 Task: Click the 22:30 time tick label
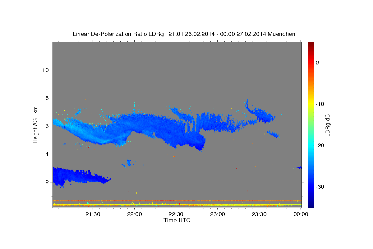[x=176, y=214]
